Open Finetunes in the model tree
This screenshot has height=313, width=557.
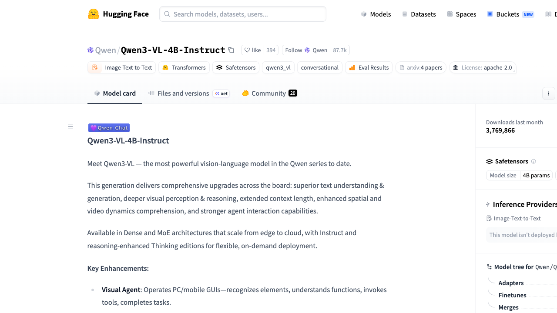coord(512,295)
